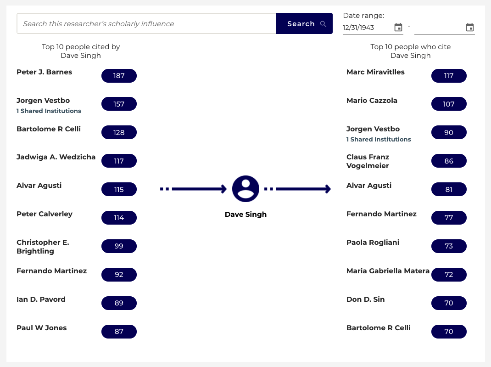Image resolution: width=491 pixels, height=367 pixels.
Task: Open Fernando Martinez in cited-by list
Action: [x=52, y=271]
